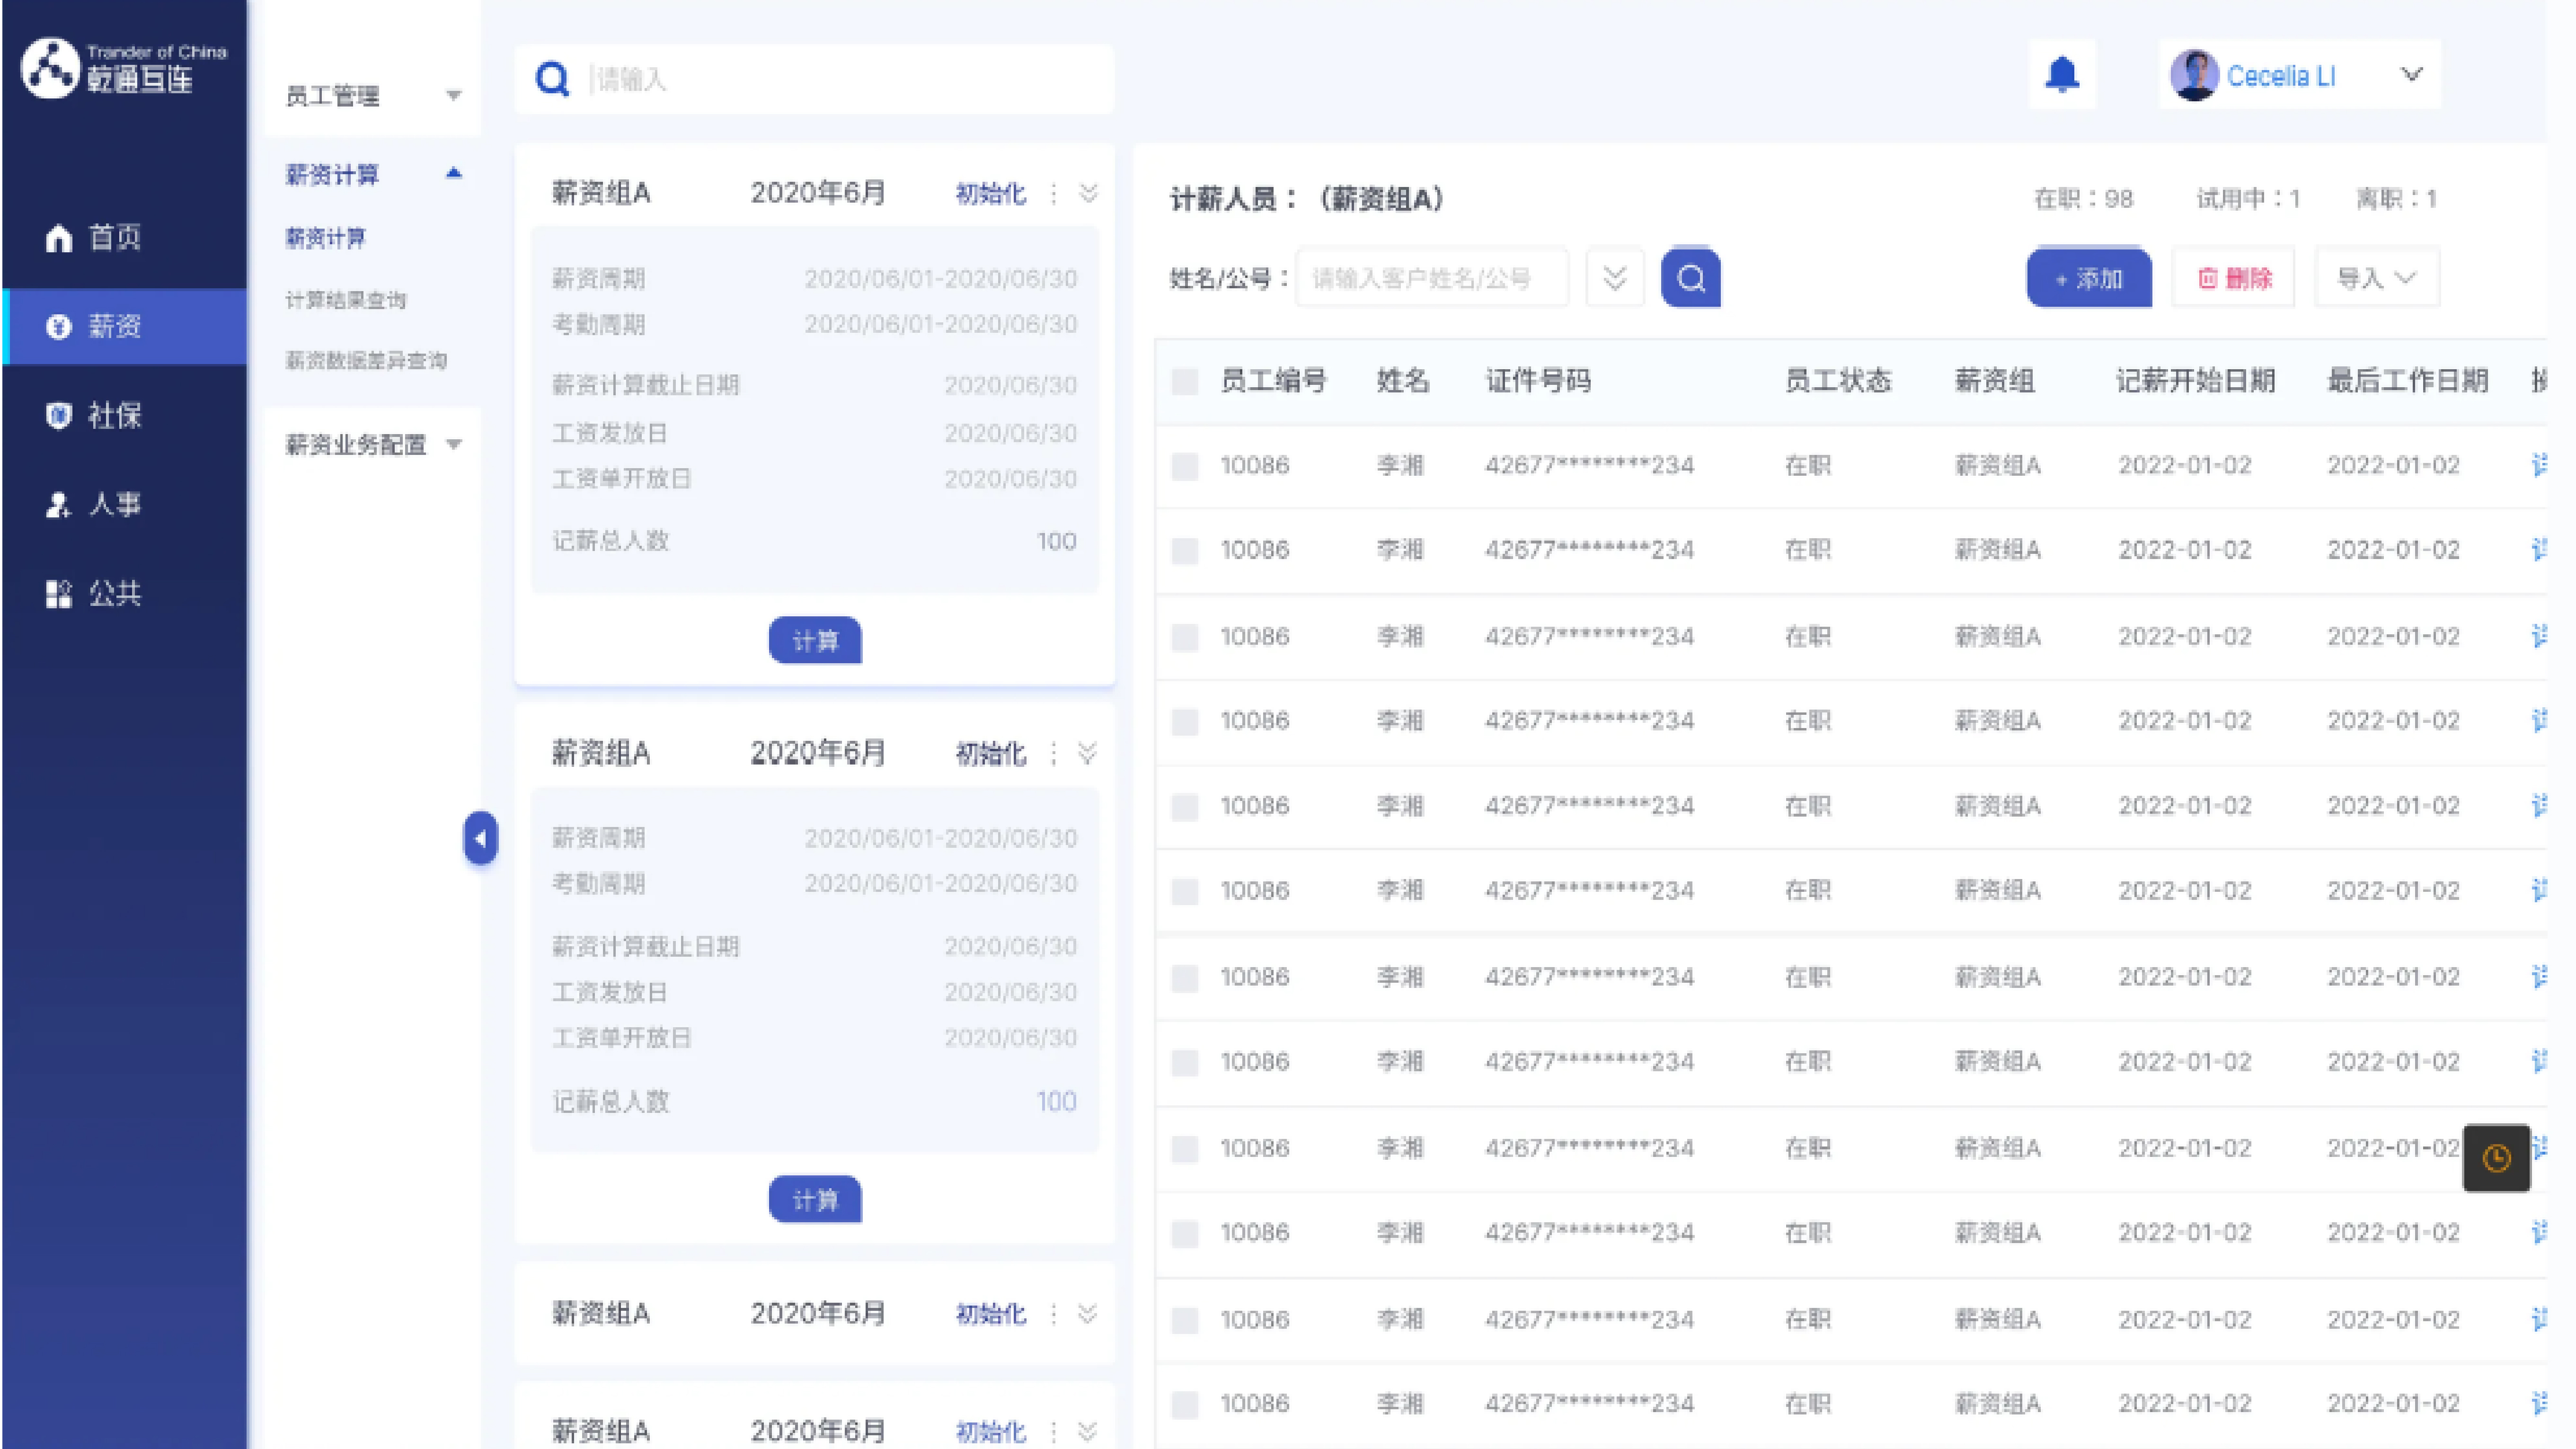The width and height of the screenshot is (2576, 1449).
Task: Click the 员工状态 column header
Action: point(1838,381)
